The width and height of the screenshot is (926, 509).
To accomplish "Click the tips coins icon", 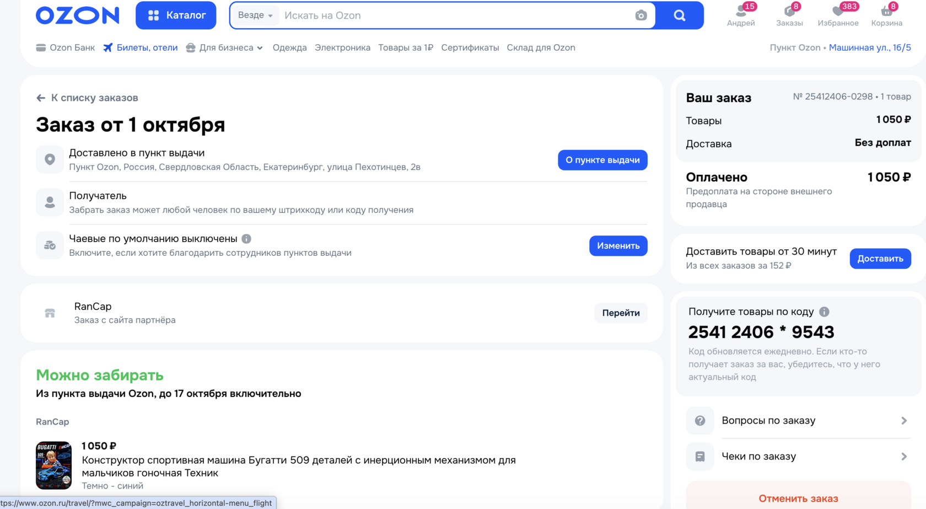I will pyautogui.click(x=50, y=245).
